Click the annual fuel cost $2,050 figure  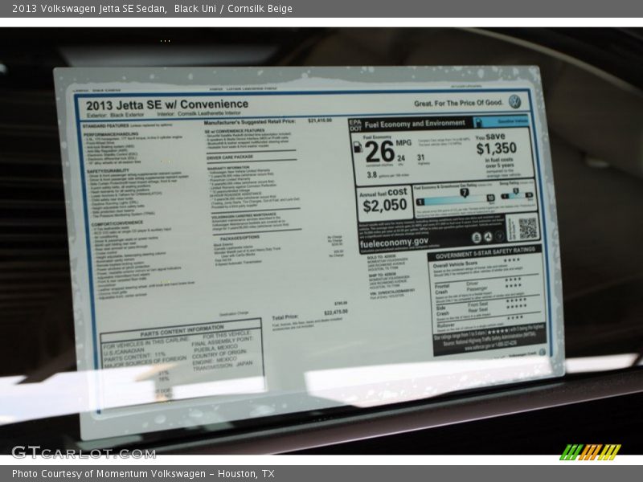click(x=383, y=205)
